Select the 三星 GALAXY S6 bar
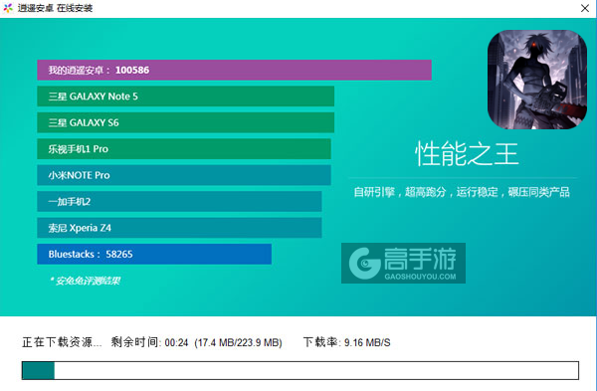597x391 pixels. point(185,122)
